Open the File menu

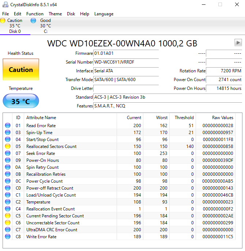tap(5, 14)
